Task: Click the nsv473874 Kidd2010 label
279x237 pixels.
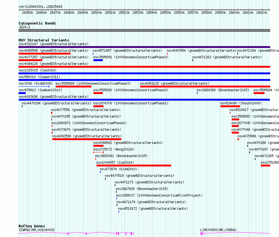Action: (x=118, y=169)
